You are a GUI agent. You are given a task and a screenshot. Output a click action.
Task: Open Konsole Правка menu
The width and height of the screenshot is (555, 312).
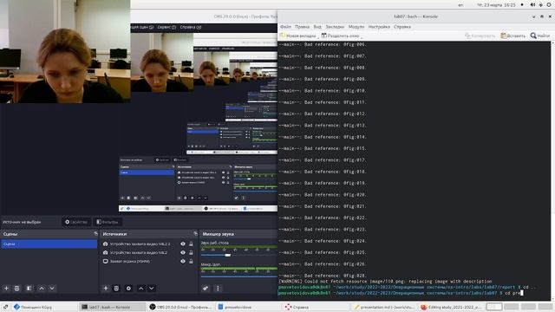pyautogui.click(x=302, y=27)
